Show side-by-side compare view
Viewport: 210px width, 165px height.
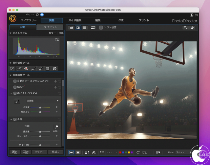point(78,153)
